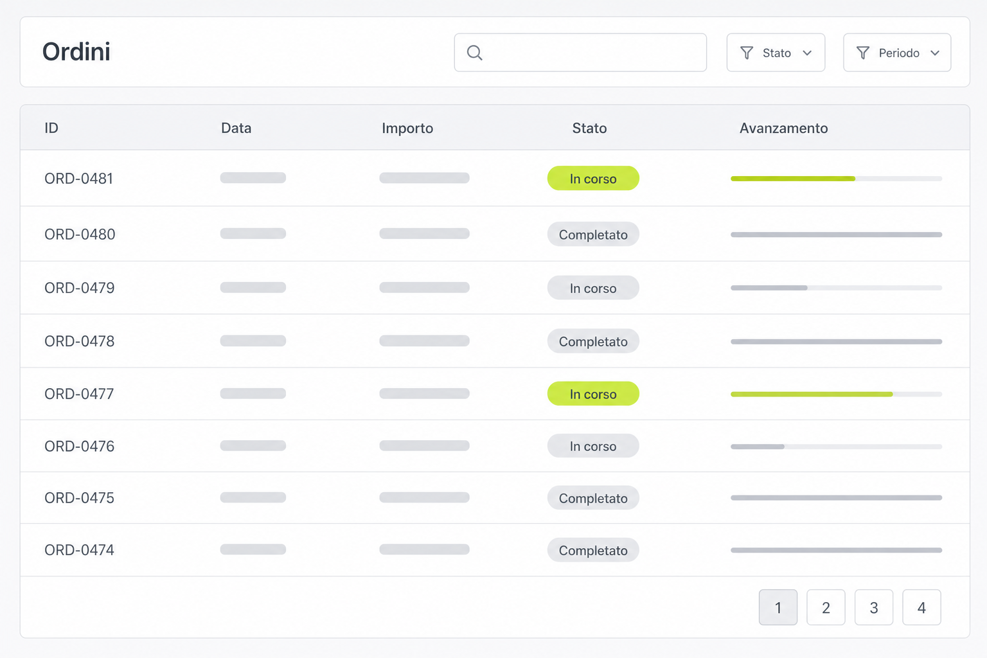Go to page 3
Image resolution: width=987 pixels, height=658 pixels.
(x=874, y=607)
